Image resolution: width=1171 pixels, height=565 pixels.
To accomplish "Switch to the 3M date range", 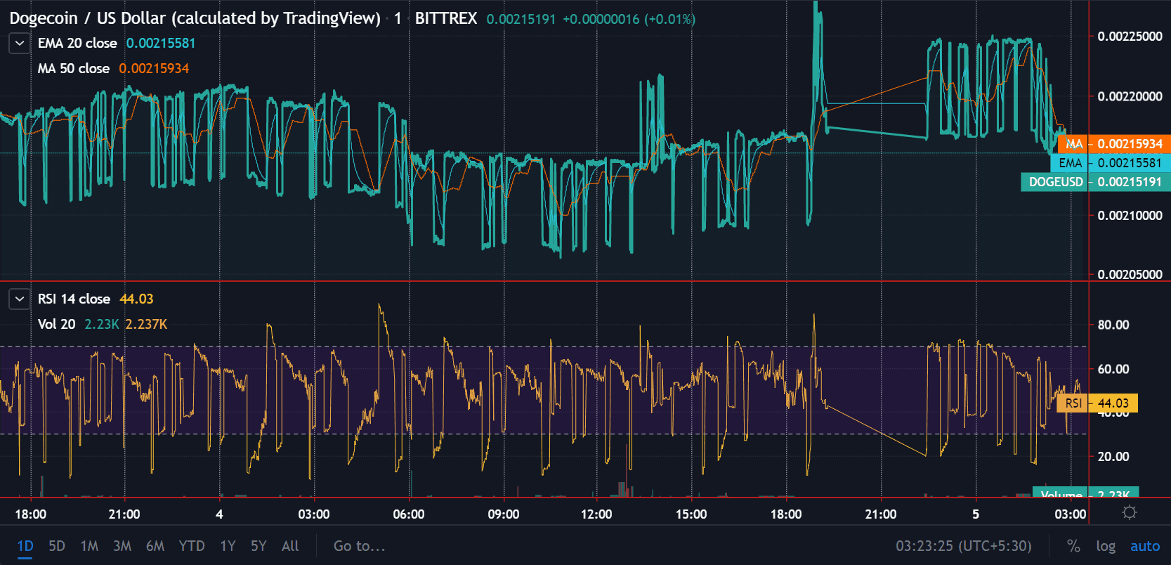I will (x=122, y=546).
